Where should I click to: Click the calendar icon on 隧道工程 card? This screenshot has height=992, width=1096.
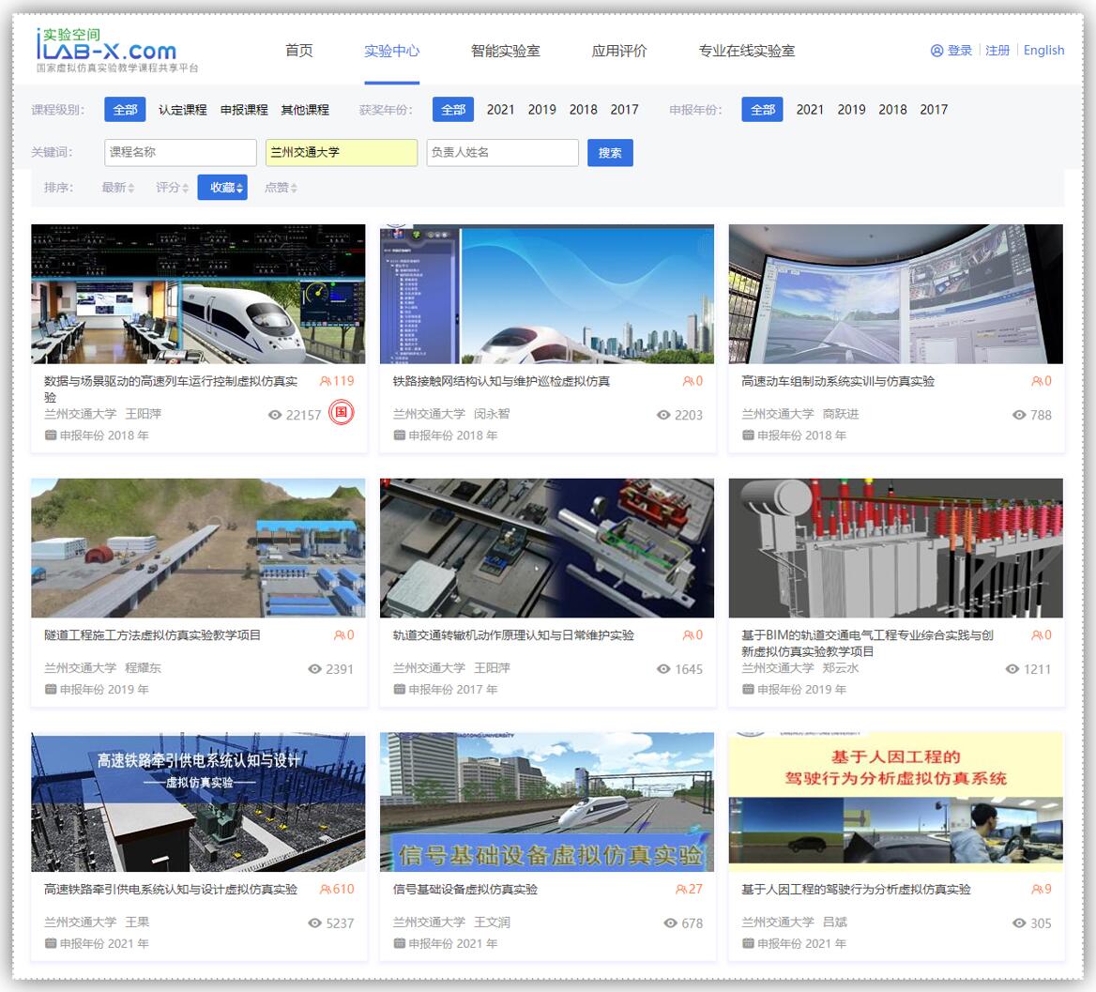(x=51, y=689)
